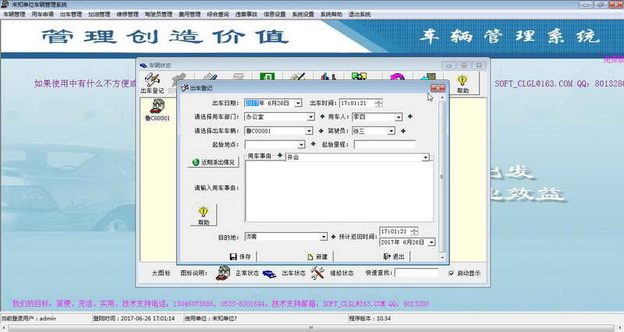Screen dimensions: 624x332
Task: Expand the 用车事由 combo box showing 开会
Action: tap(425, 157)
